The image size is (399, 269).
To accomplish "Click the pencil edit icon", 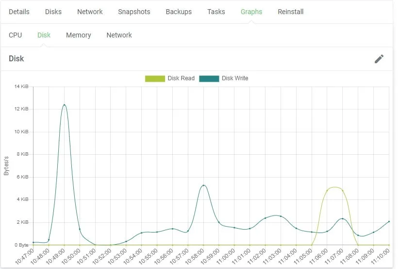I will tap(379, 59).
